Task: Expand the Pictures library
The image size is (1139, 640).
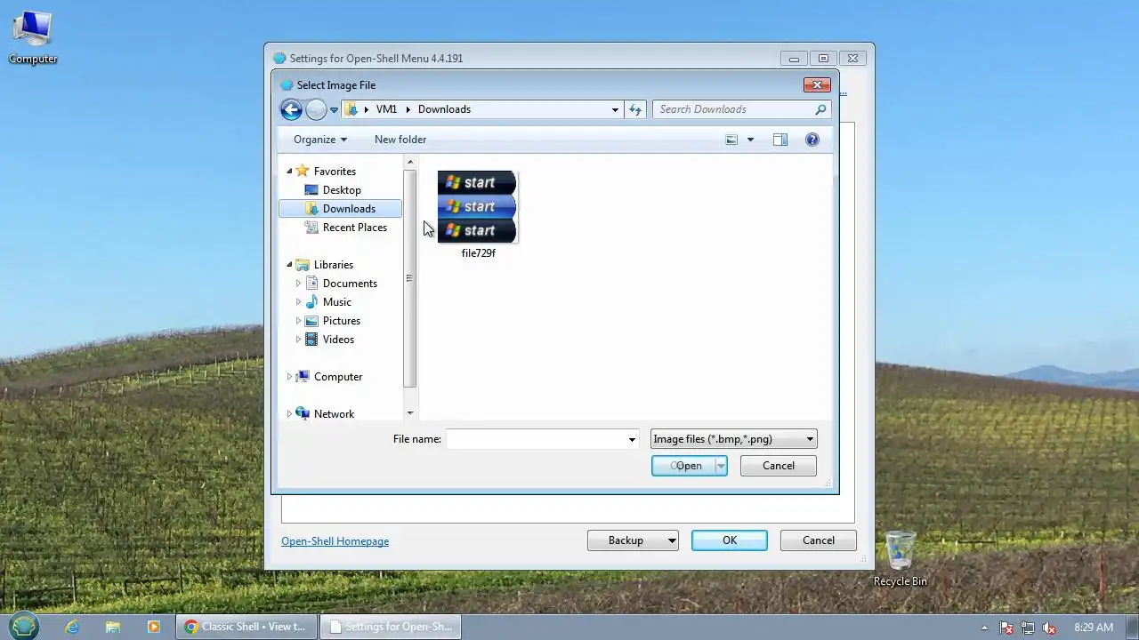Action: [x=298, y=321]
